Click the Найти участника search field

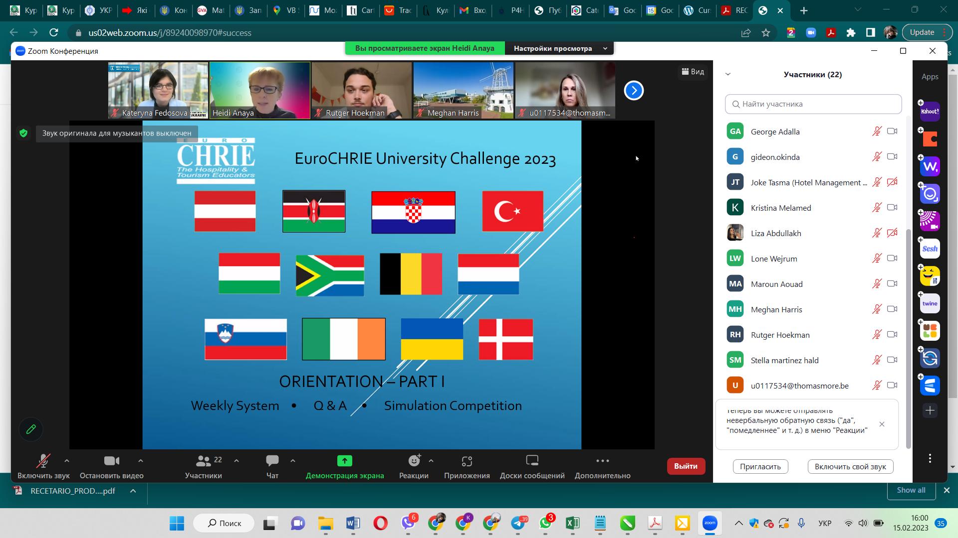[x=813, y=104]
